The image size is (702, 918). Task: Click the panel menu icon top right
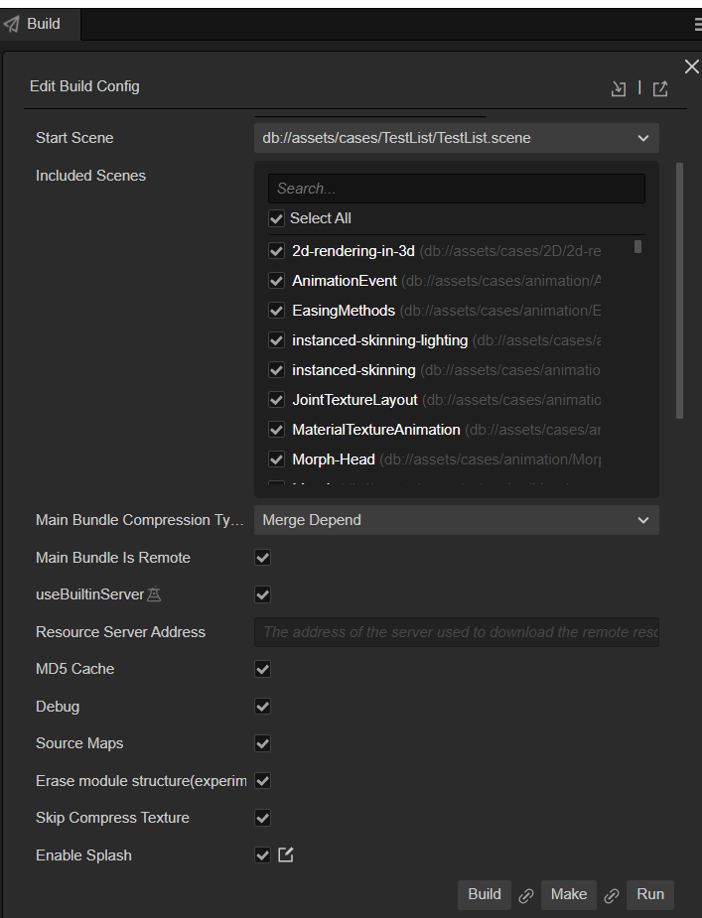pyautogui.click(x=698, y=24)
